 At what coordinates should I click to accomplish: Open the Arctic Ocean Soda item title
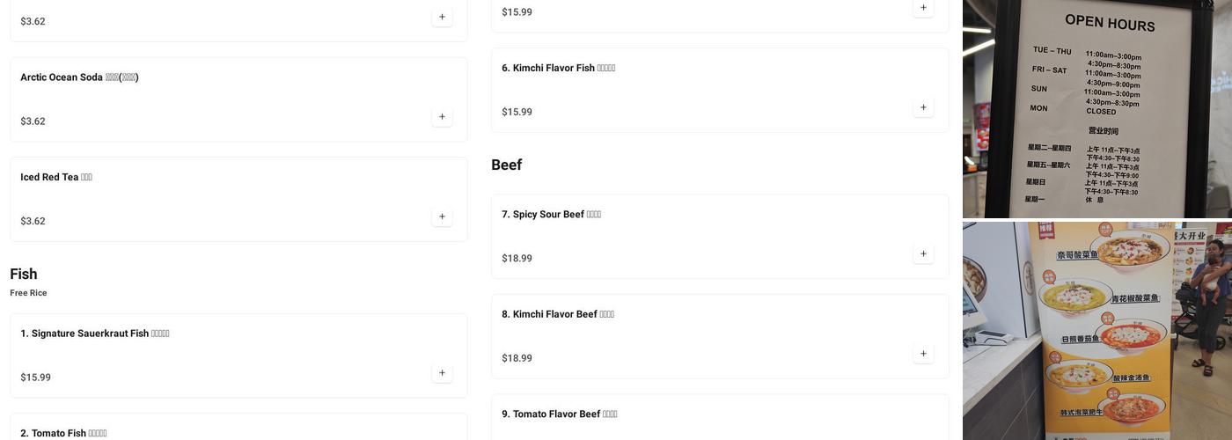pos(79,77)
